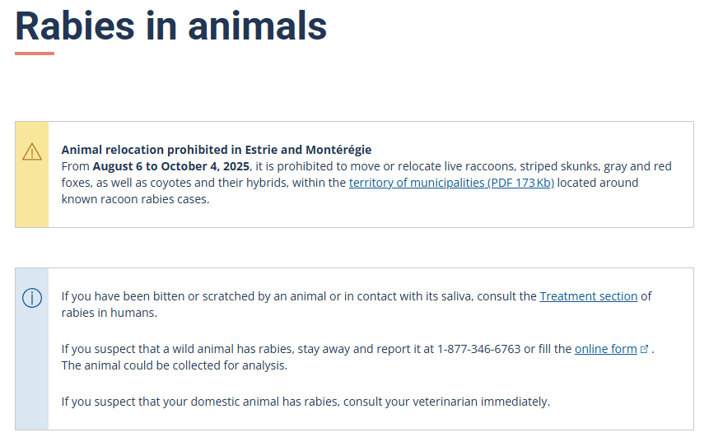Open the territory of municipalities PDF link
Image resolution: width=709 pixels, height=437 pixels.
[451, 183]
